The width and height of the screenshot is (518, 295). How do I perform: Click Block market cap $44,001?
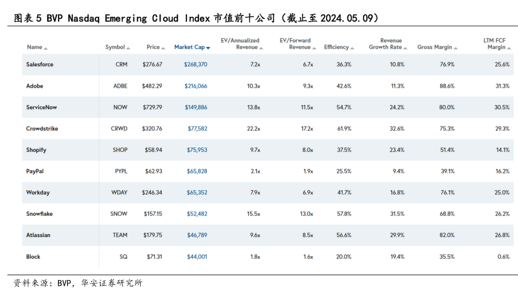[197, 257]
